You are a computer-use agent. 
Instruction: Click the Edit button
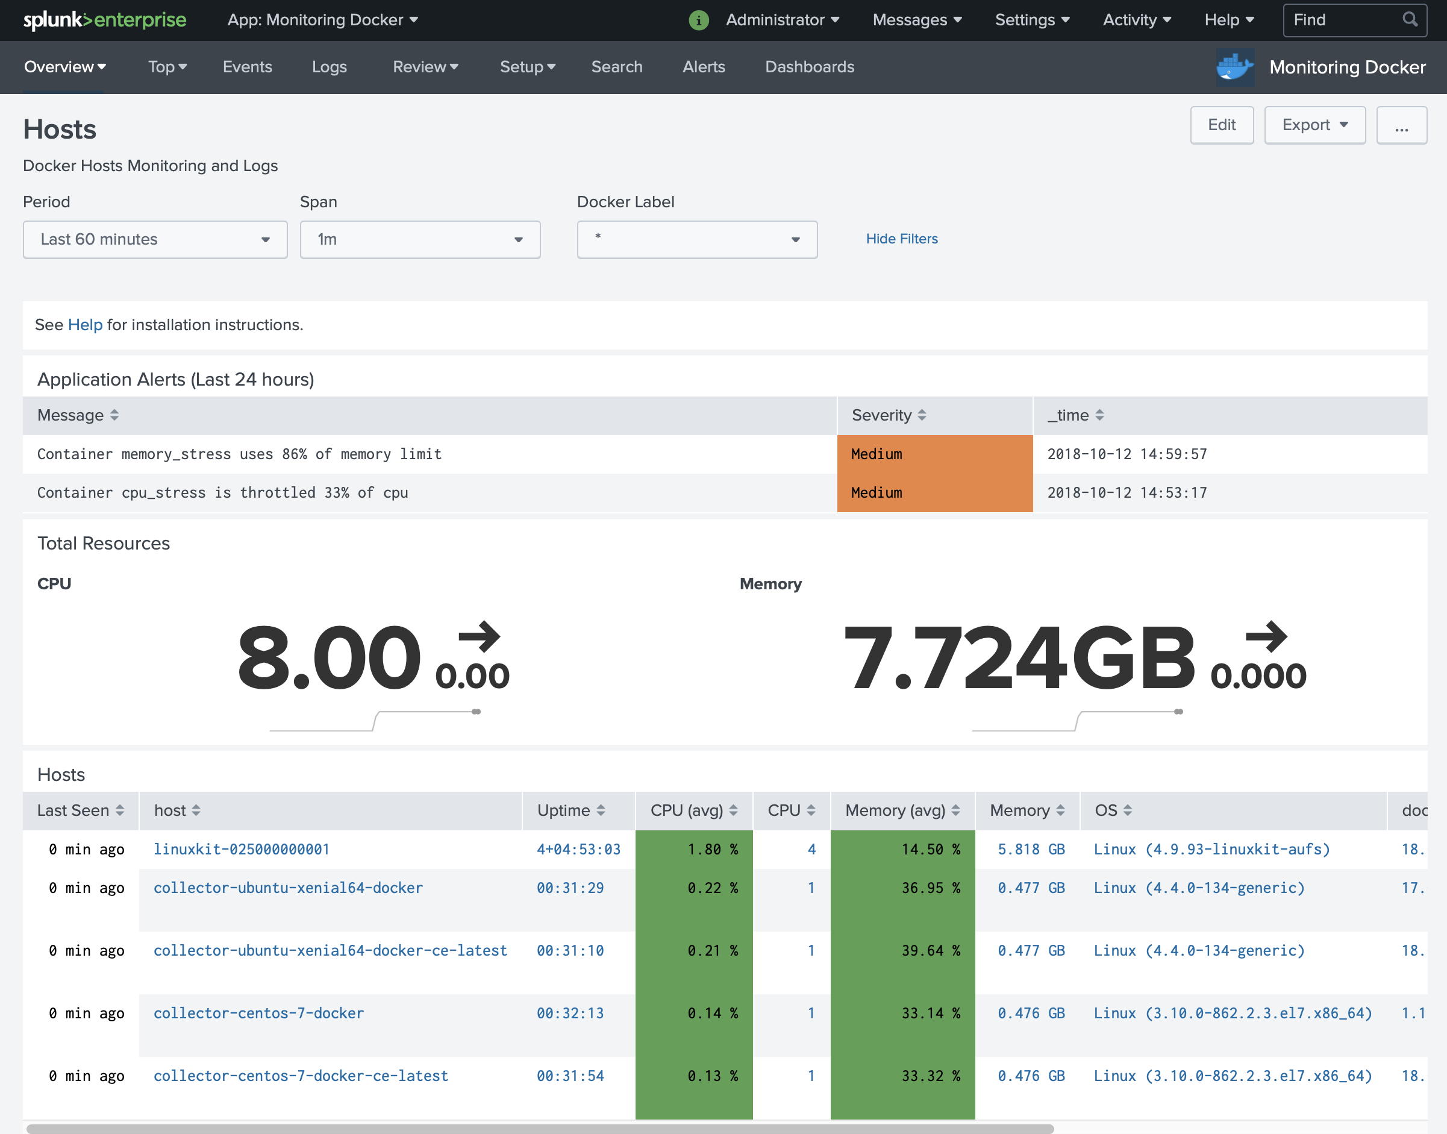coord(1221,125)
